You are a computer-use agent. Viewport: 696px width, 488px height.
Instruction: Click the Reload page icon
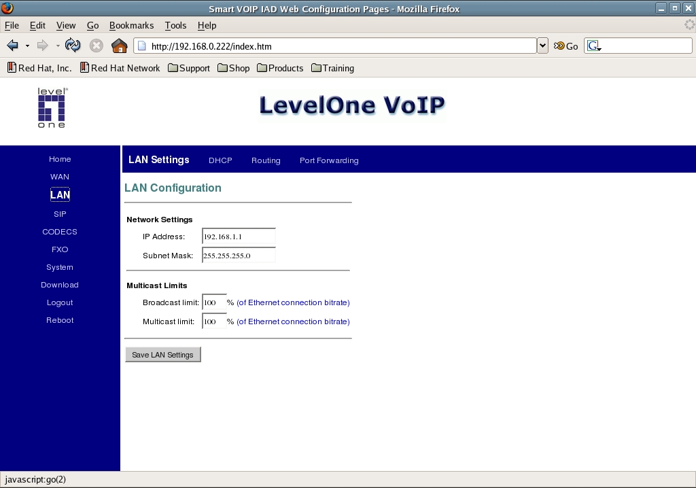pos(73,46)
